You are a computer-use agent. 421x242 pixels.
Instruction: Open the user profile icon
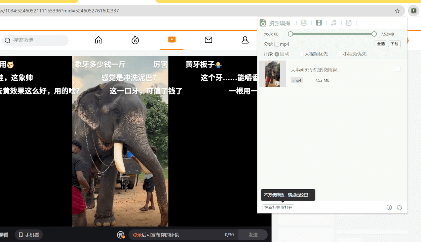click(x=245, y=40)
